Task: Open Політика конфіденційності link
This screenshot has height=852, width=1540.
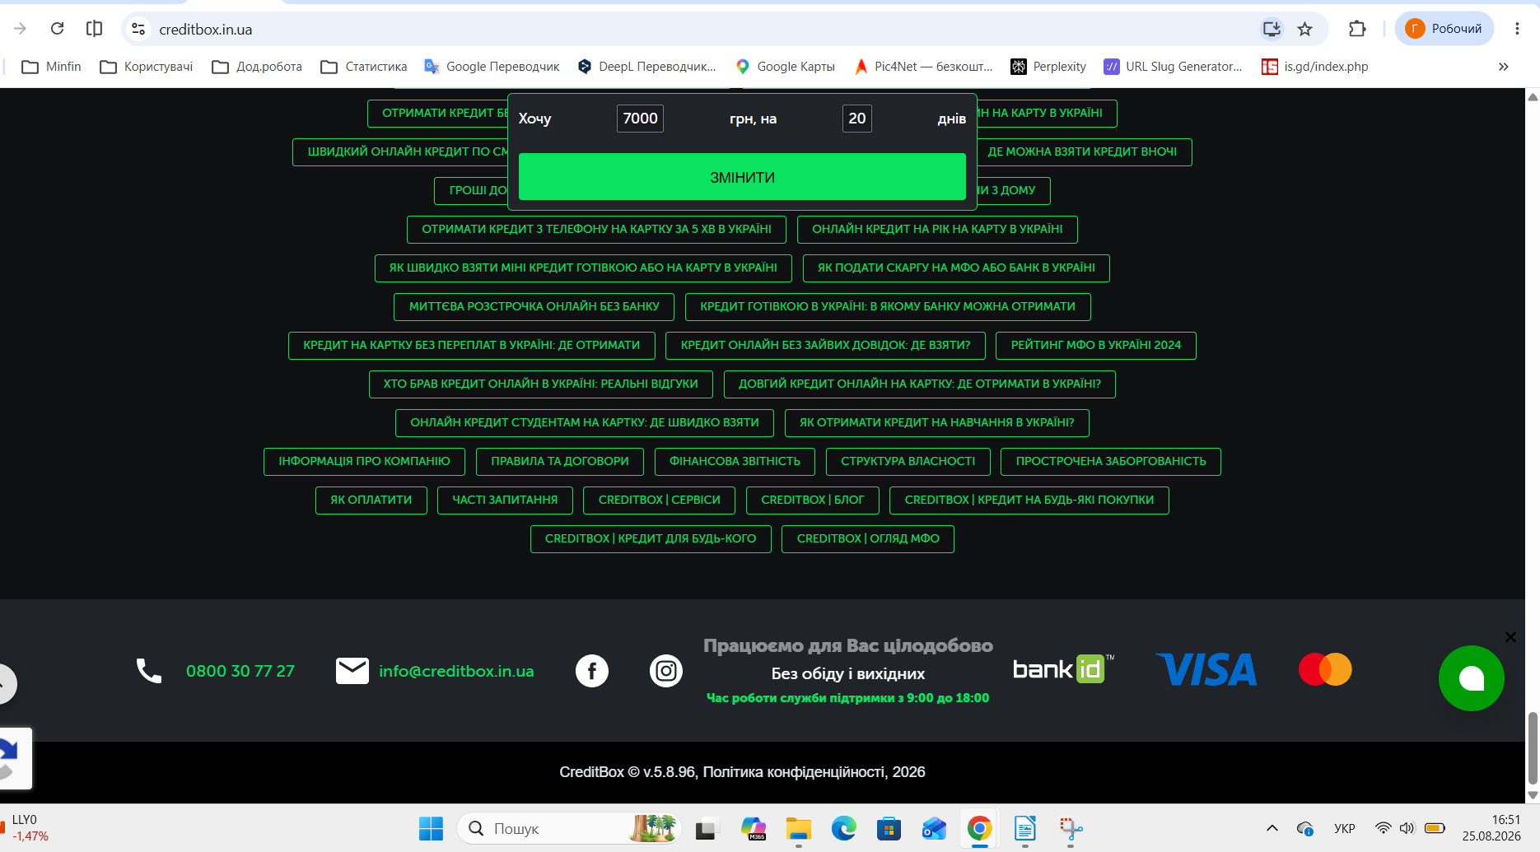Action: [794, 772]
